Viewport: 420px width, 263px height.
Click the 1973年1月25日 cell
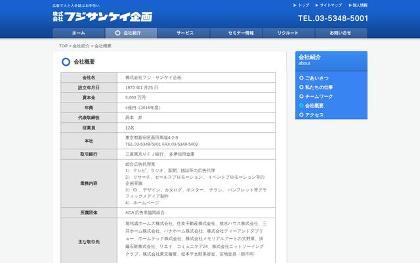[196, 87]
